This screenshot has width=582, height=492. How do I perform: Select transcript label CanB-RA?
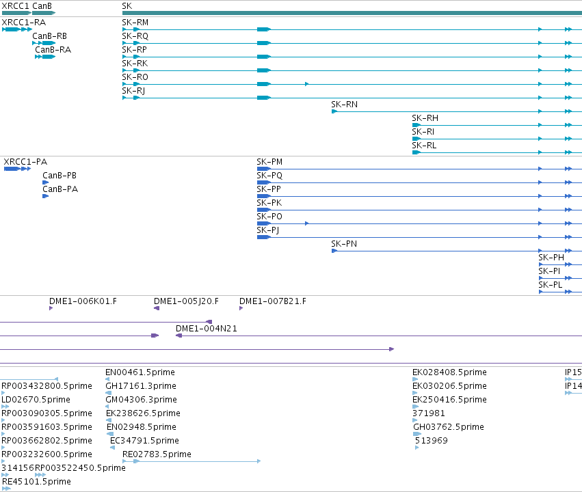53,50
